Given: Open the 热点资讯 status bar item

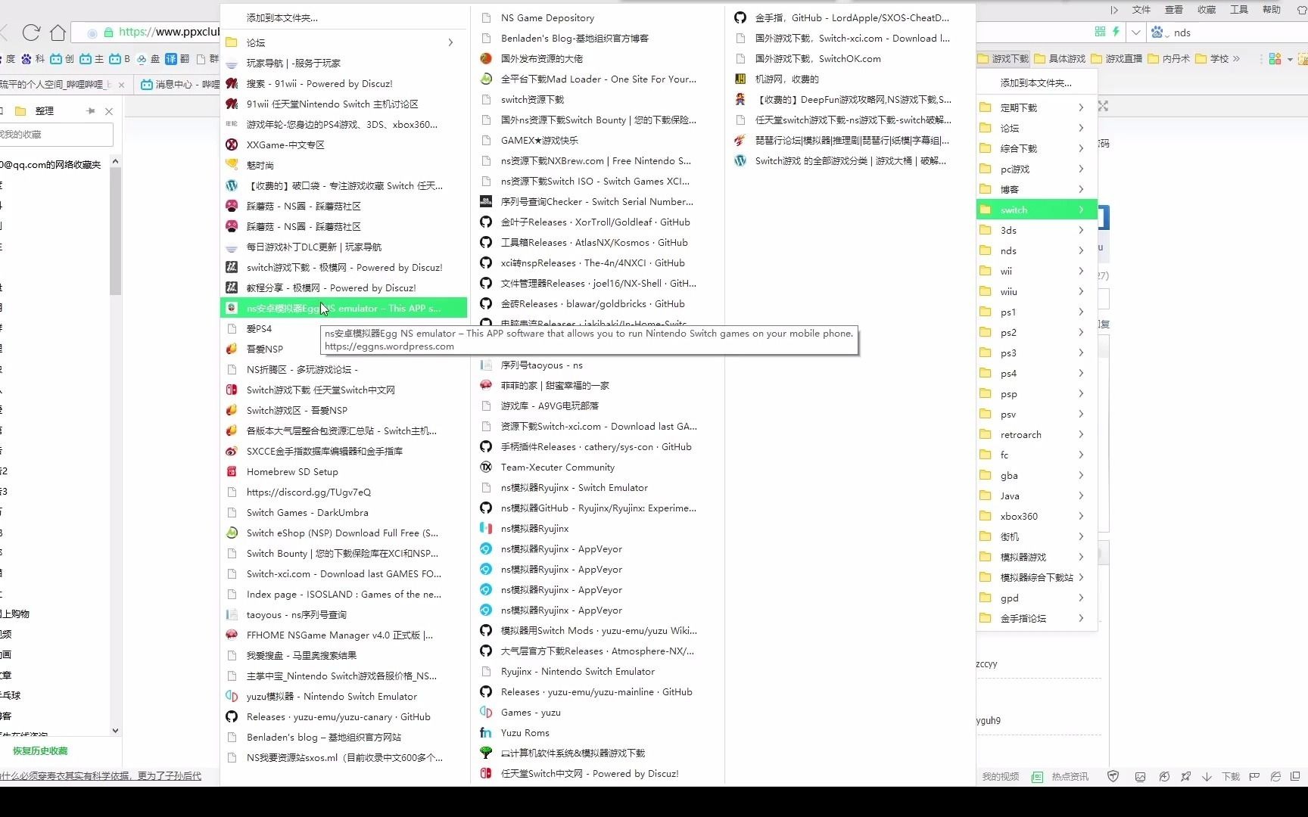Looking at the screenshot, I should [1060, 776].
